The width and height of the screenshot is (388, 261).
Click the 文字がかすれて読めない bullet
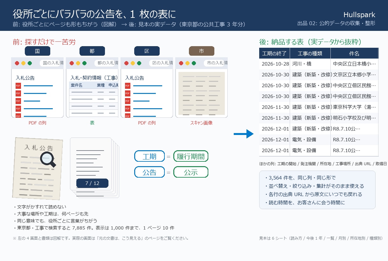tap(40, 207)
